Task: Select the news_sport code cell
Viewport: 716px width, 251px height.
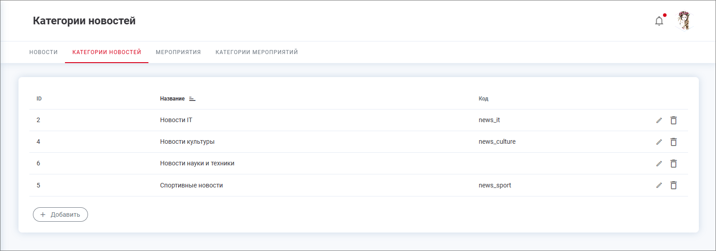Action: [495, 185]
